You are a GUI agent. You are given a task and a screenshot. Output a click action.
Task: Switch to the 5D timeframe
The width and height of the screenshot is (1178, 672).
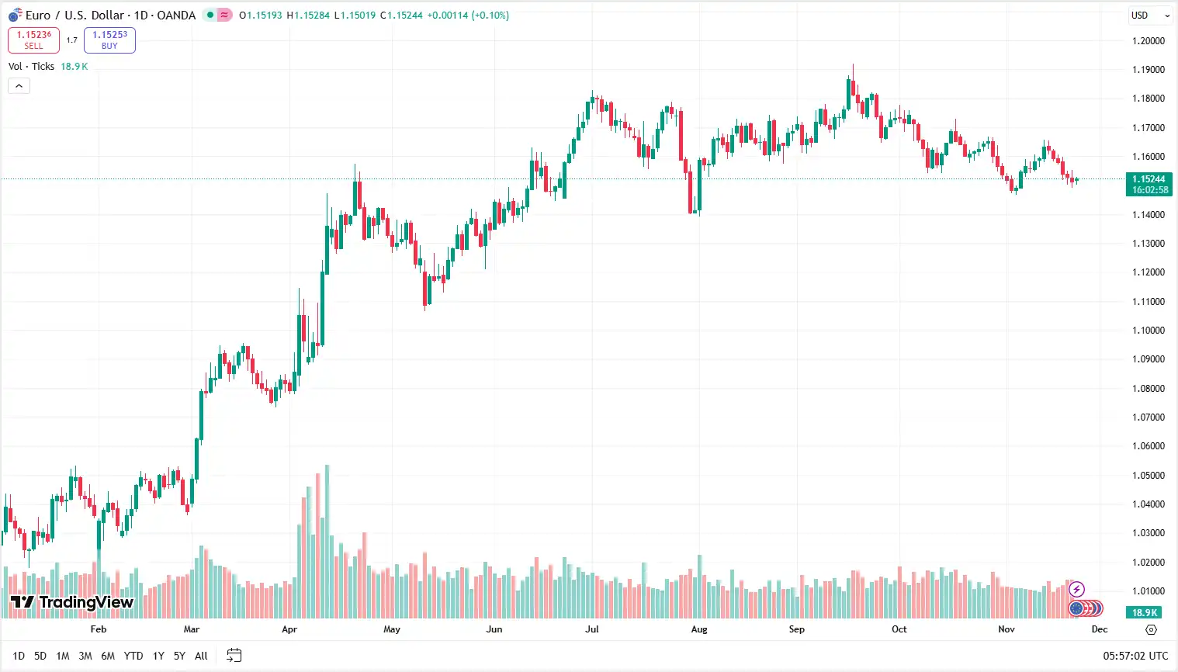pos(40,656)
